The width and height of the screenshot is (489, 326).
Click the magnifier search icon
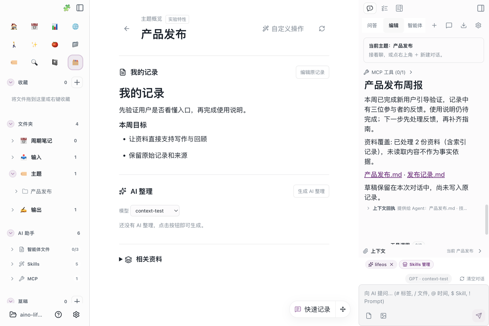pyautogui.click(x=34, y=62)
